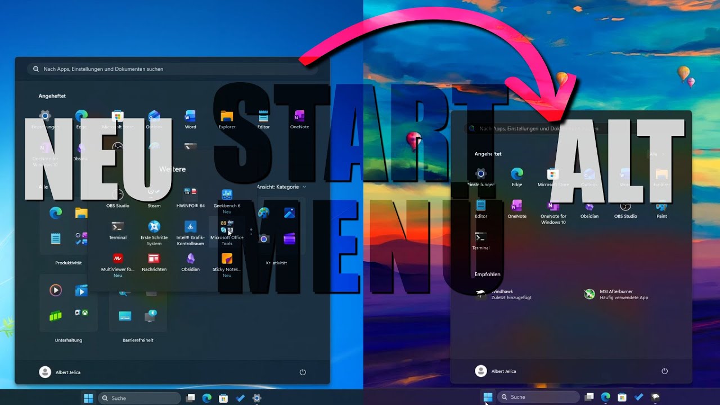Expand the Ansicht: Kategorie dropdown
Viewport: 720px width, 405px height.
pos(281,187)
